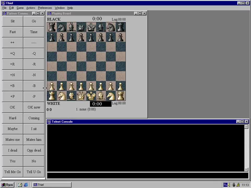Open the Actions menu
This screenshot has height=188, width=251.
click(x=31, y=8)
